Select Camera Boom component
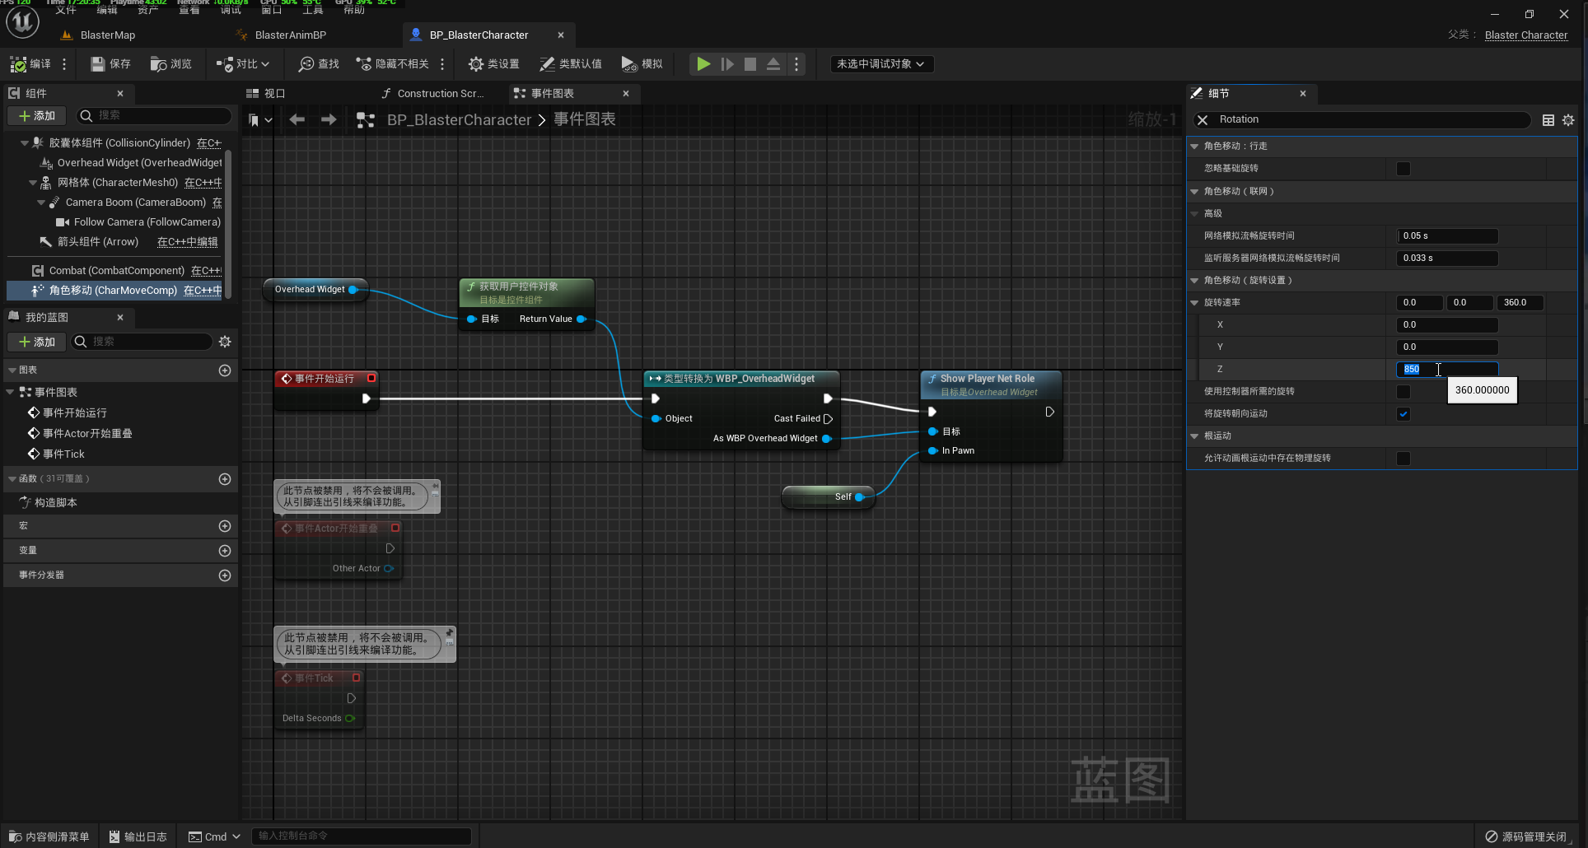 (135, 203)
